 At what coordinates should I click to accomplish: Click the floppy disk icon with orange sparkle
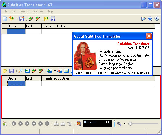click(x=22, y=19)
